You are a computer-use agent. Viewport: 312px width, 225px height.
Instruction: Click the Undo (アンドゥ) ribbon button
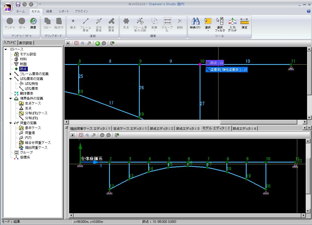[x=10, y=23]
